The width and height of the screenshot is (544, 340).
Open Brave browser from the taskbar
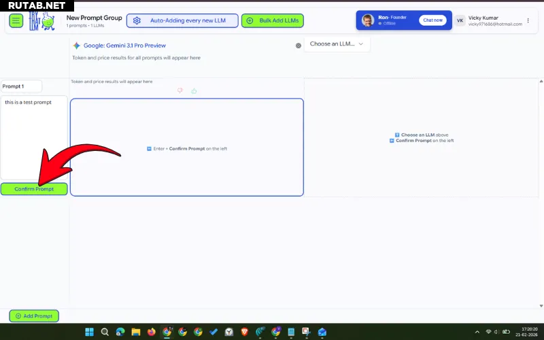[245, 332]
